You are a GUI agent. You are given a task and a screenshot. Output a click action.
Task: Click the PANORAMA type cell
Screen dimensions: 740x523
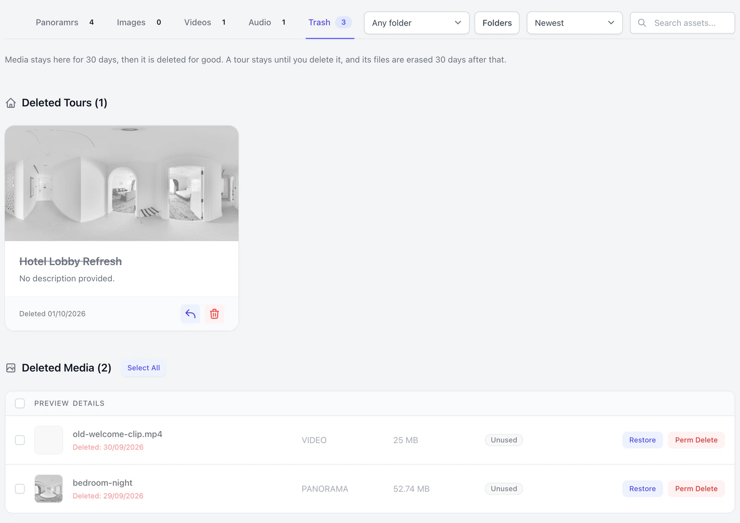325,489
